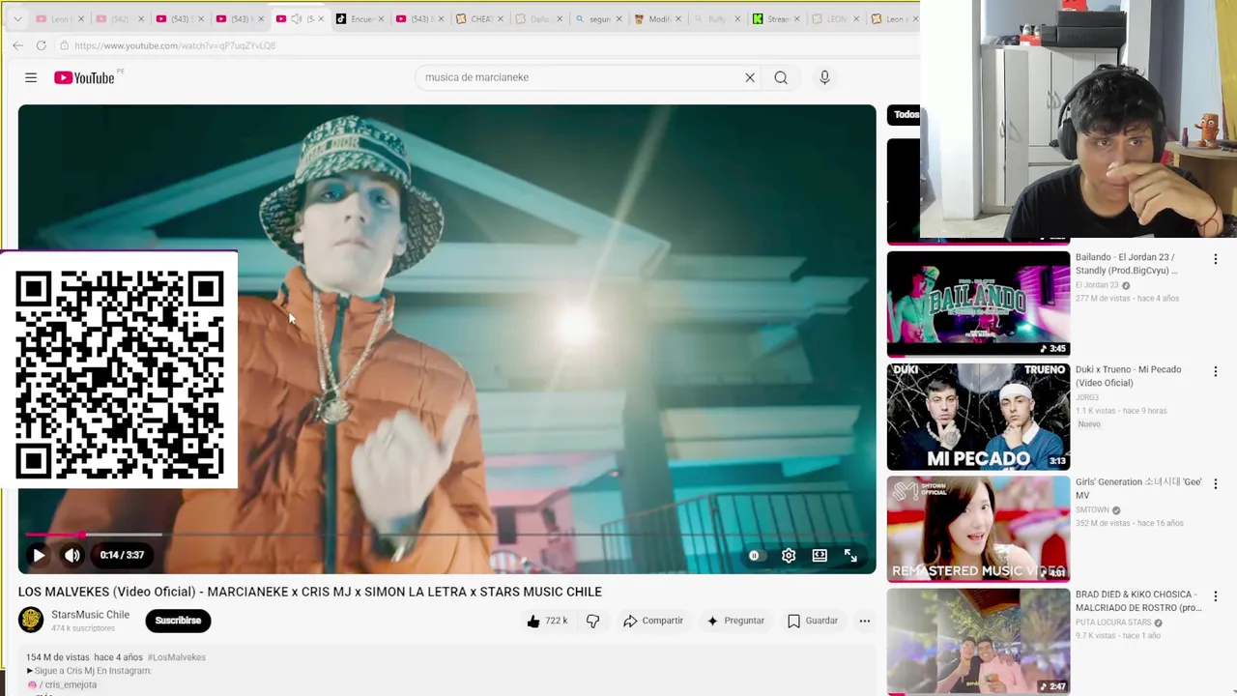
Task: Open options menu for Bailando video
Action: [x=1215, y=259]
